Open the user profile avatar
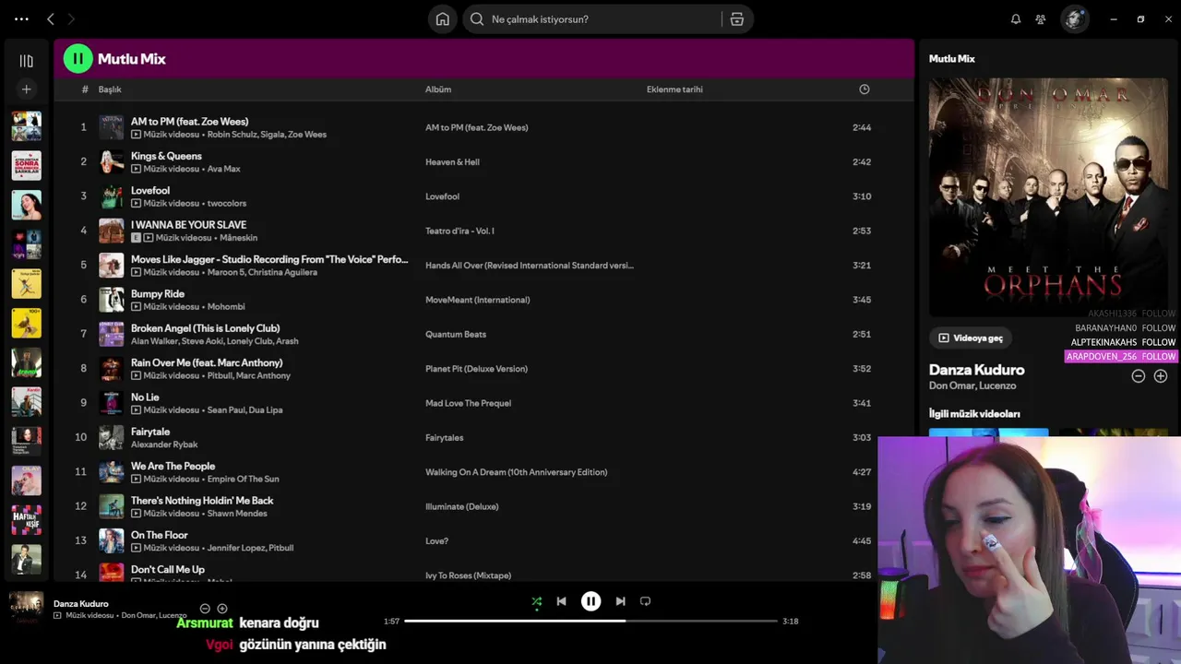 pos(1074,18)
